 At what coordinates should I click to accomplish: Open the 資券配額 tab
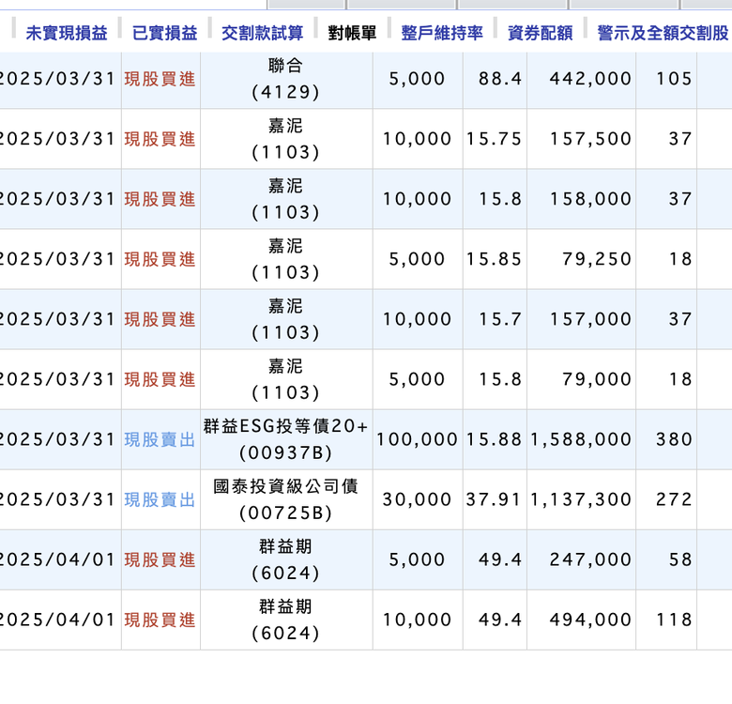[x=540, y=33]
